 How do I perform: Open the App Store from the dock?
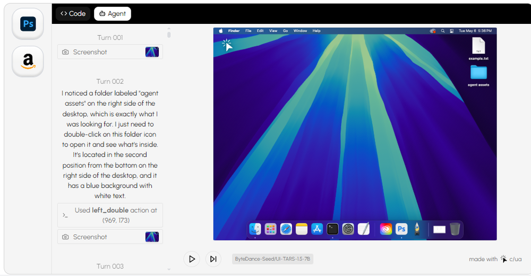317,229
